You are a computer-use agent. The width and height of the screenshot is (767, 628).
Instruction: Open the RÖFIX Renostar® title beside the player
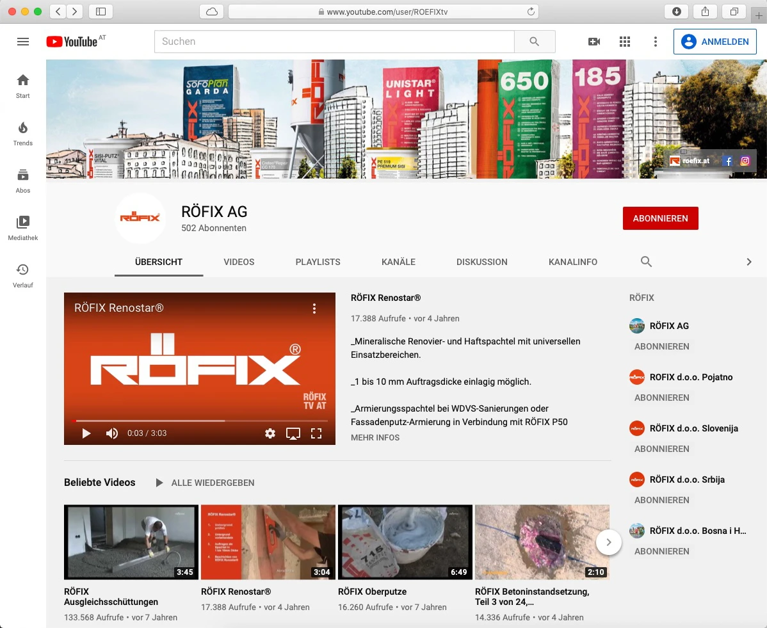(x=385, y=298)
